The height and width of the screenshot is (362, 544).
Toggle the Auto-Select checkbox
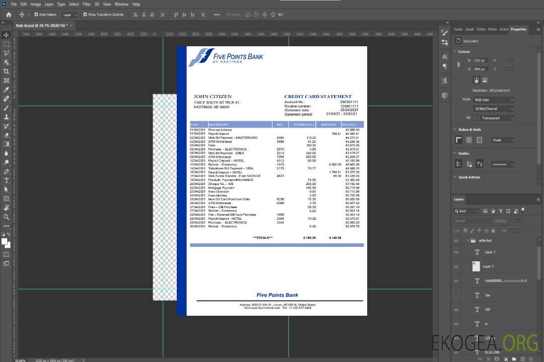[x=36, y=15]
